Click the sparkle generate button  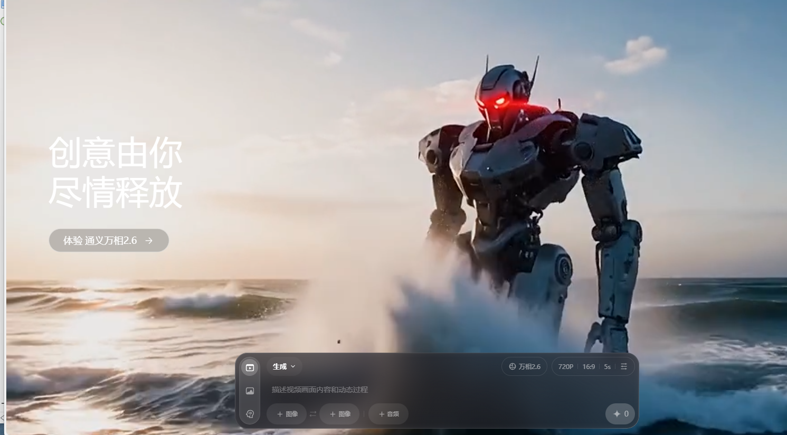tap(620, 414)
